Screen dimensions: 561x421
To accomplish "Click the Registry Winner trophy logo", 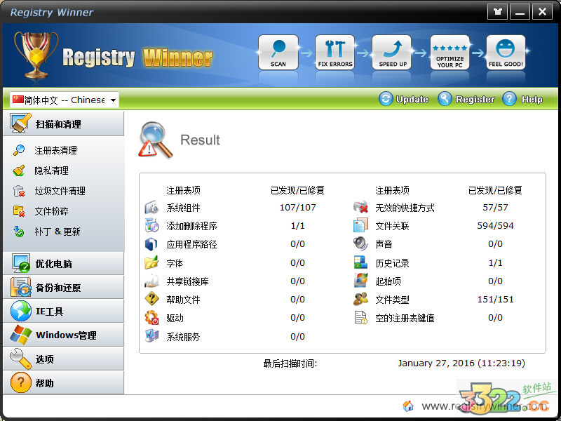I will coord(36,55).
